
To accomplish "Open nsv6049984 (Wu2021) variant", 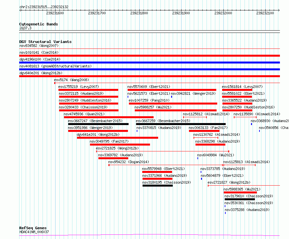I will click(x=216, y=155).
